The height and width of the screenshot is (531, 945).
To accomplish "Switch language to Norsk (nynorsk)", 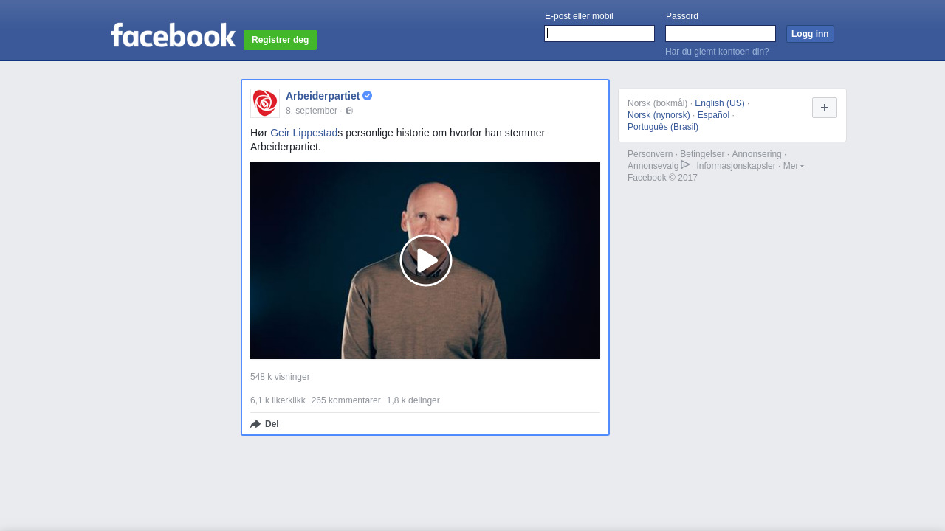I will tap(659, 115).
